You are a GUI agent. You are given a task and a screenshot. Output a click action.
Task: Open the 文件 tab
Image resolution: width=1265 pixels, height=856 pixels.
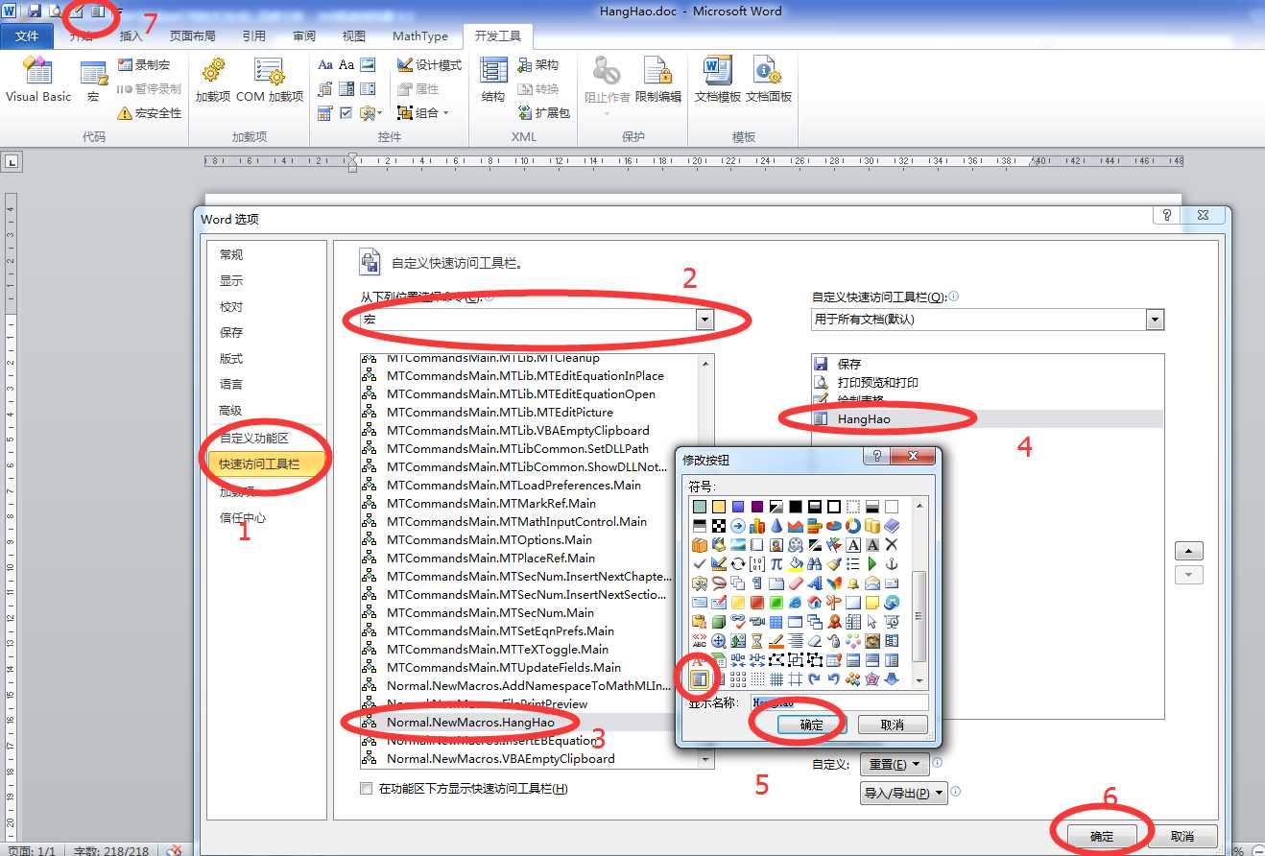(x=27, y=36)
